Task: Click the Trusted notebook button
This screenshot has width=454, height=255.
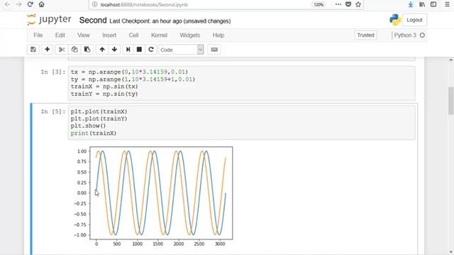Action: [x=365, y=35]
